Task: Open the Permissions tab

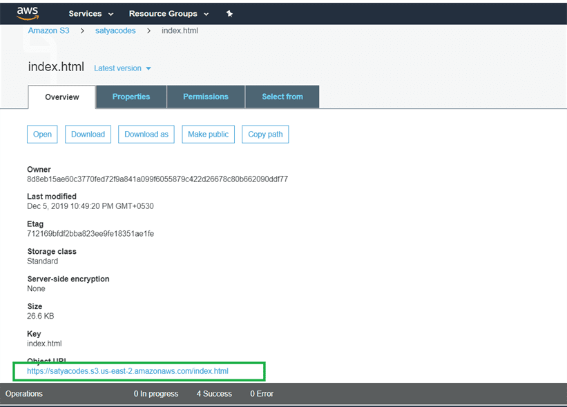Action: [206, 97]
